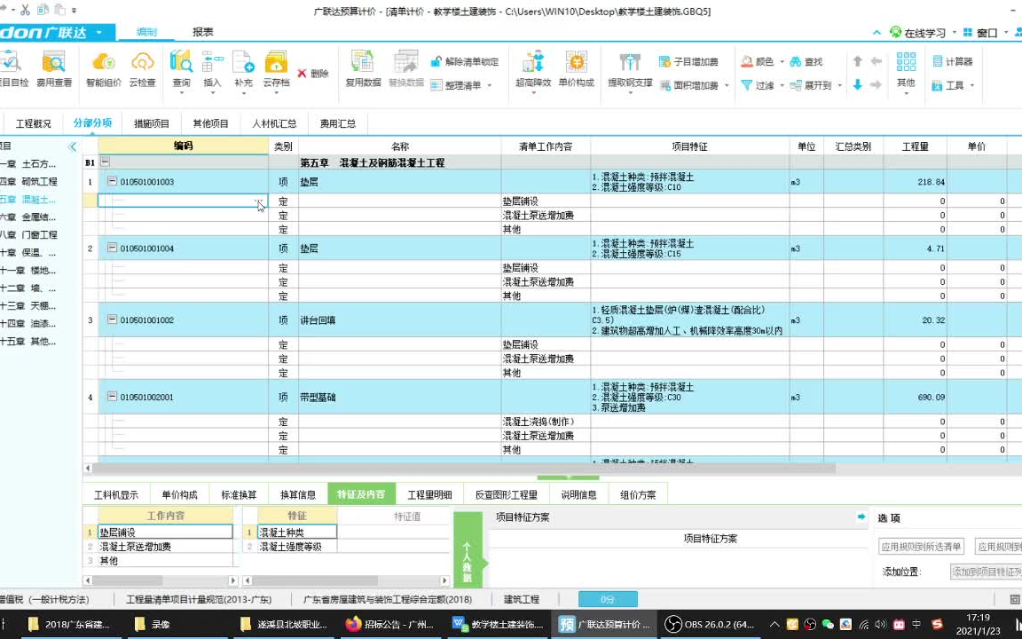Select the 删除 (delete) icon

coord(315,75)
